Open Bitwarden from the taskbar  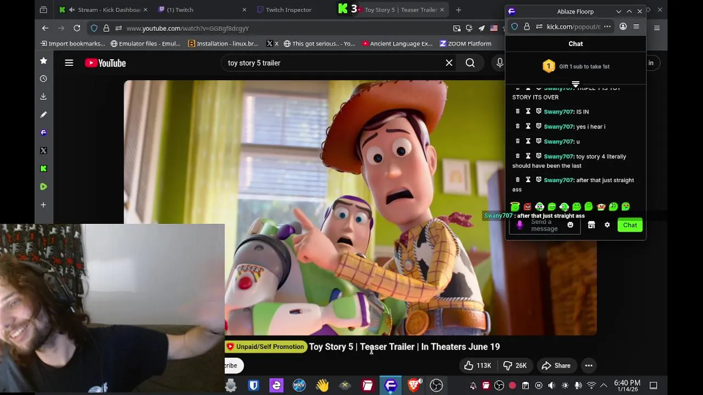click(253, 386)
